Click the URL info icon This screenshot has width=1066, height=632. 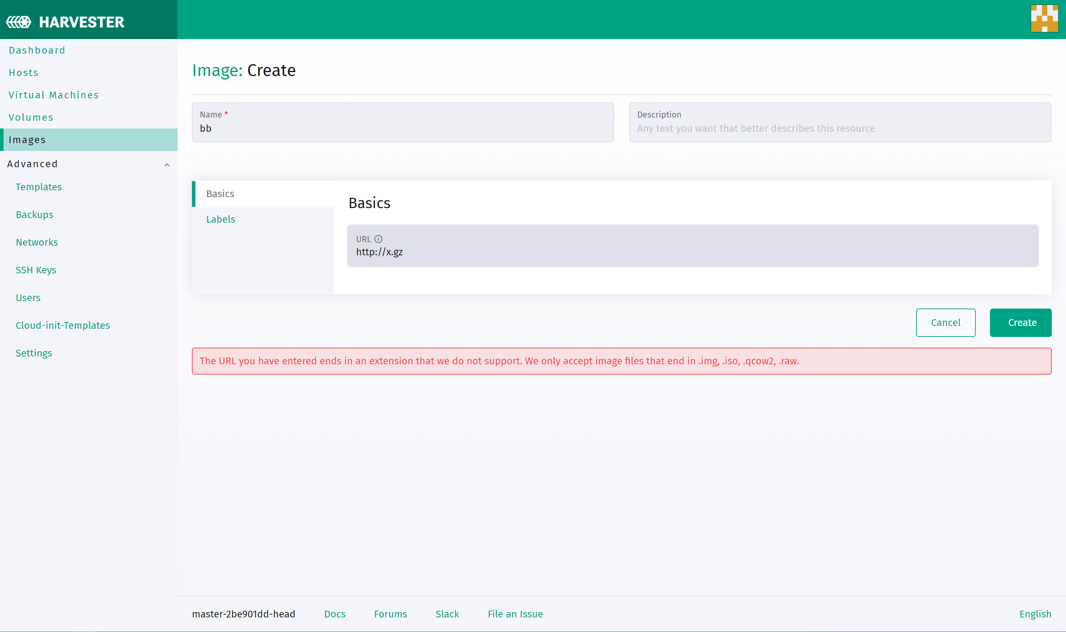(378, 239)
